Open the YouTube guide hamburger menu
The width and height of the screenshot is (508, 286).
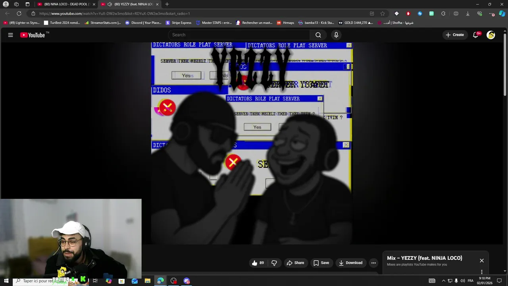11,35
